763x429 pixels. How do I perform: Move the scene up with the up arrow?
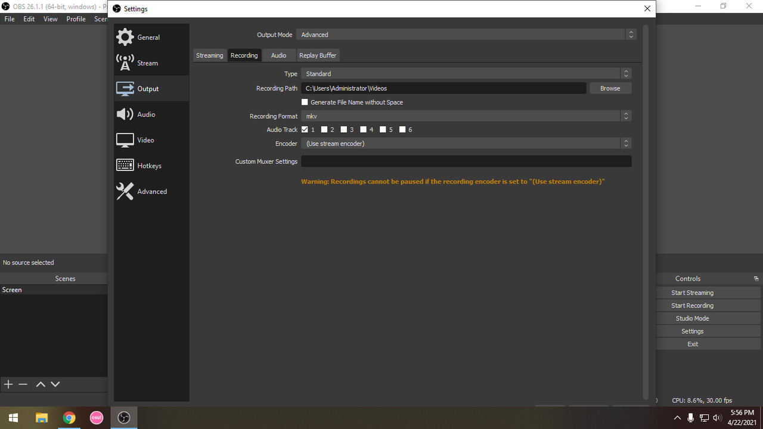point(41,384)
